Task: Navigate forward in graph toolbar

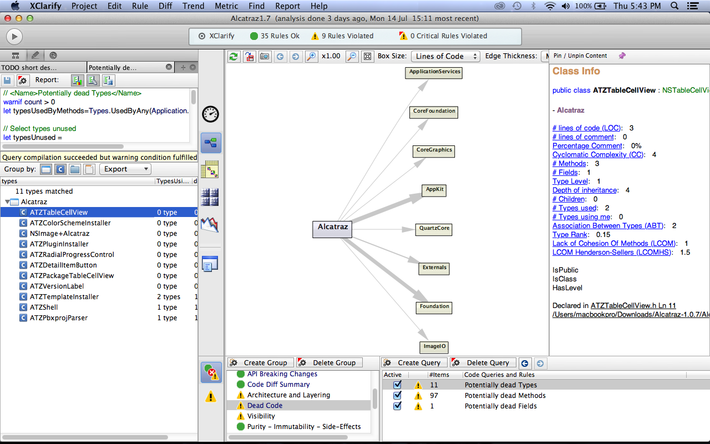Action: tap(296, 56)
